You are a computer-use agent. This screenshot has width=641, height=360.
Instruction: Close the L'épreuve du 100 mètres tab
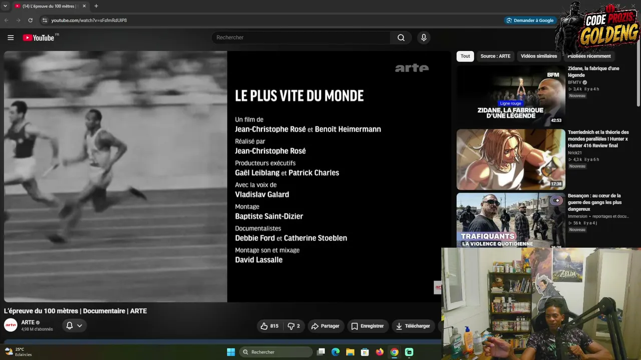(x=84, y=6)
